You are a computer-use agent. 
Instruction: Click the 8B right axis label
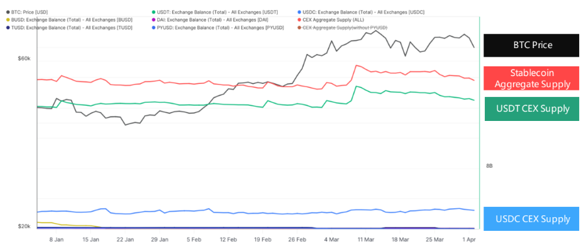489,166
